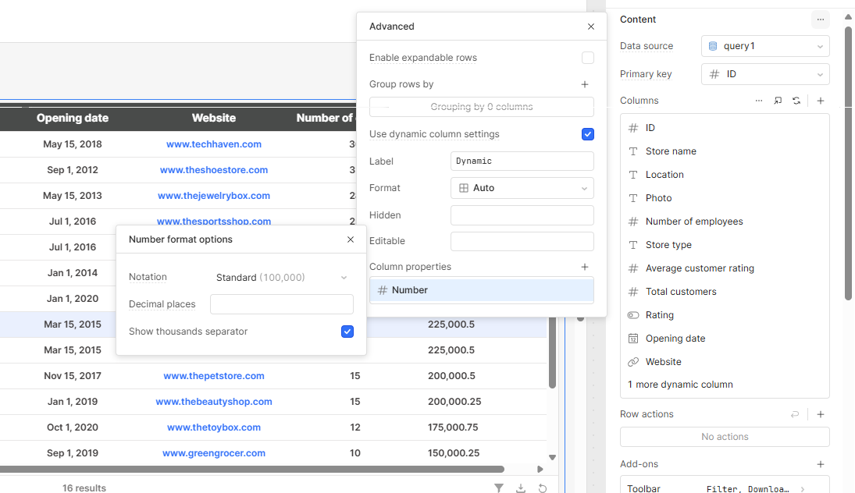The width and height of the screenshot is (855, 493).
Task: Click the table Refresh icon
Action: point(543,488)
